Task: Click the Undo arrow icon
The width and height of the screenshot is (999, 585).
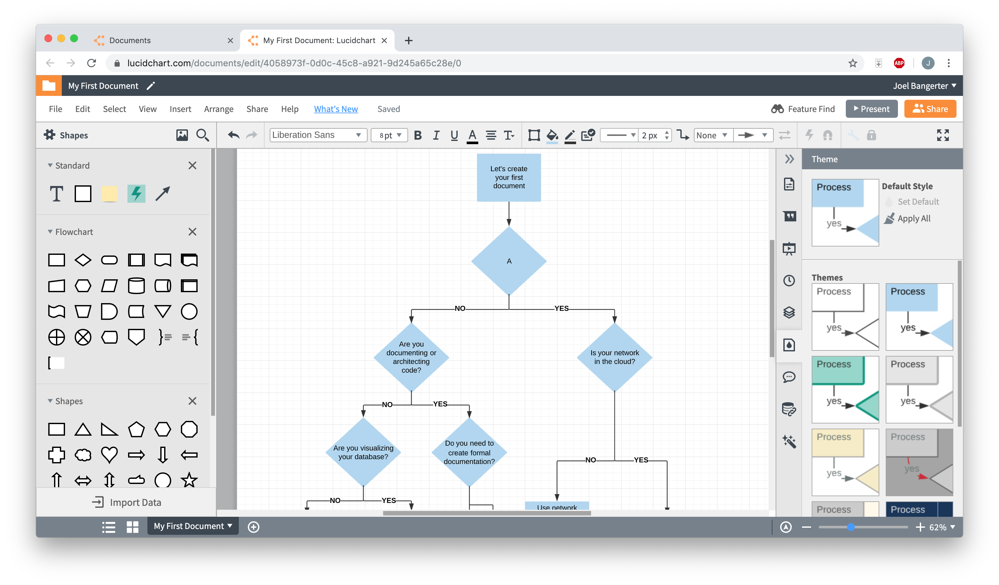Action: (x=234, y=135)
